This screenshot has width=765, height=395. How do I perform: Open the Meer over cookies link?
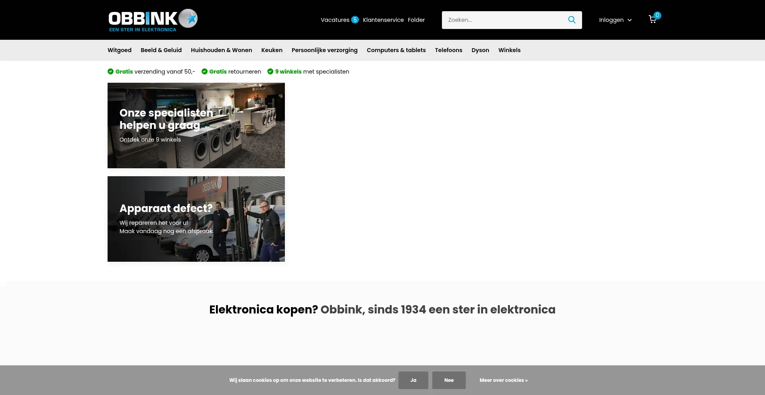(503, 380)
